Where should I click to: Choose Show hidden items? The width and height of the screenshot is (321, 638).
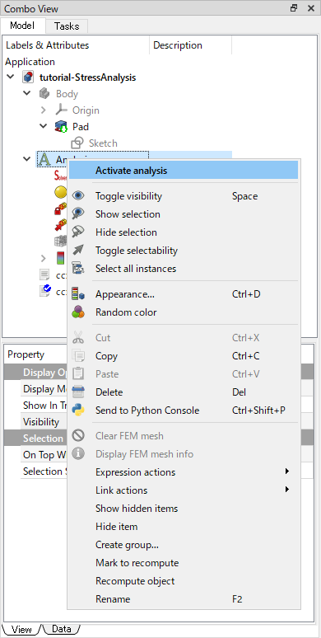pyautogui.click(x=184, y=509)
